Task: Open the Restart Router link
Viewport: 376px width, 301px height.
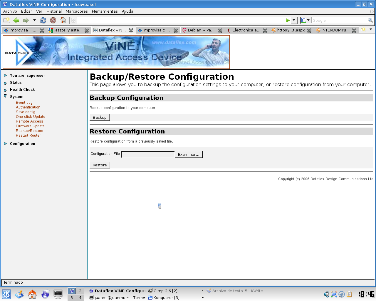Action: pyautogui.click(x=28, y=136)
